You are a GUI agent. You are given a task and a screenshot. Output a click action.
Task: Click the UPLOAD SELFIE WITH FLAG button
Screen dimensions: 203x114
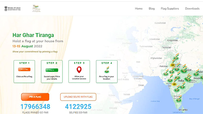(x=78, y=97)
